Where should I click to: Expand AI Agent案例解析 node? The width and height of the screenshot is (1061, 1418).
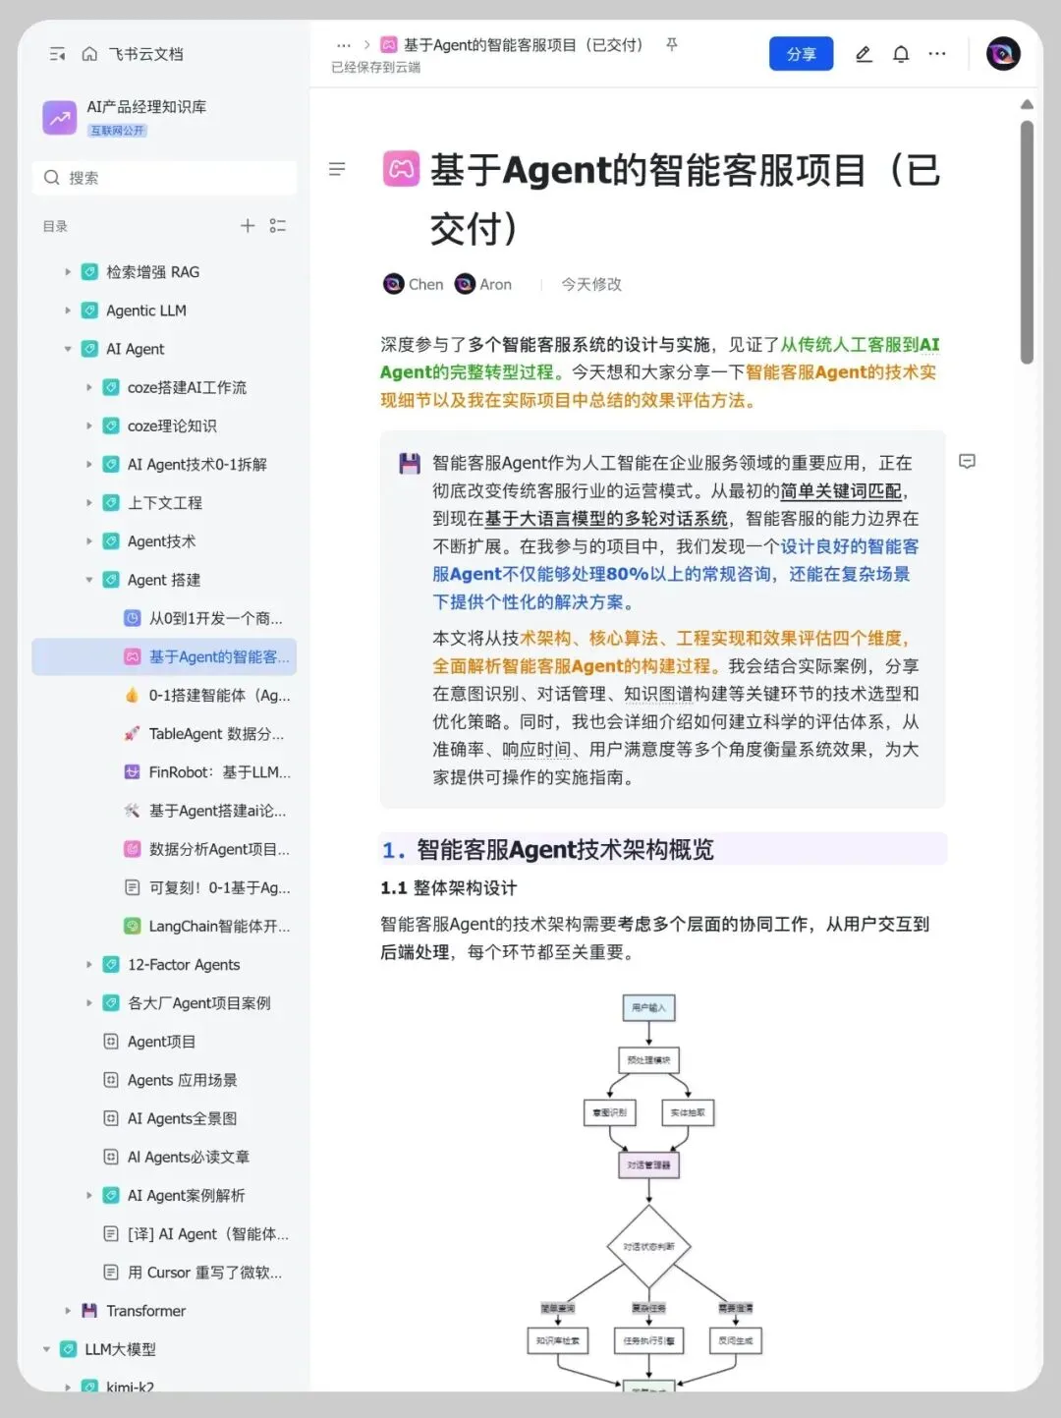89,1196
